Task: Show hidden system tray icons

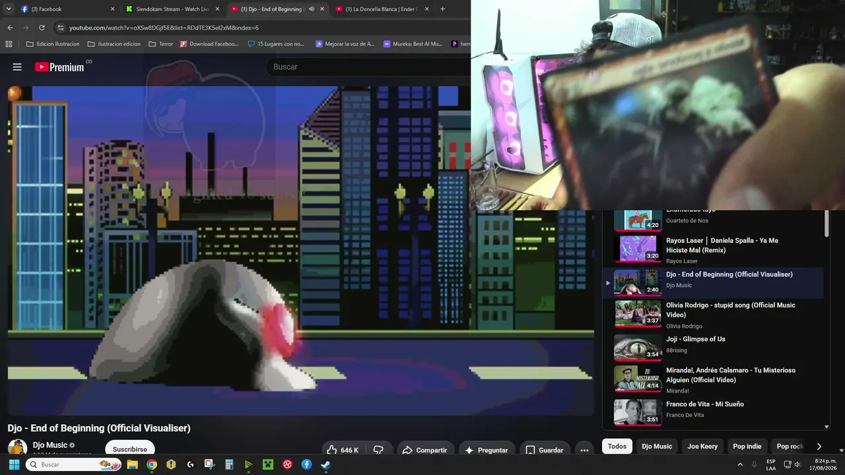Action: pyautogui.click(x=740, y=464)
